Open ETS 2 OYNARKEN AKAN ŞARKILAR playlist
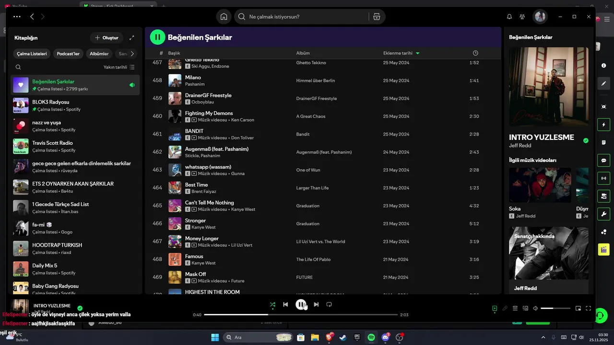614x345 pixels. click(x=75, y=187)
